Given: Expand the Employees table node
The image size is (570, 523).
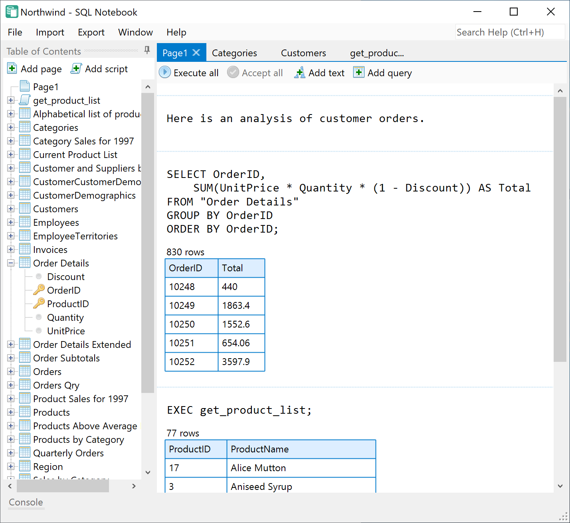Looking at the screenshot, I should [11, 222].
